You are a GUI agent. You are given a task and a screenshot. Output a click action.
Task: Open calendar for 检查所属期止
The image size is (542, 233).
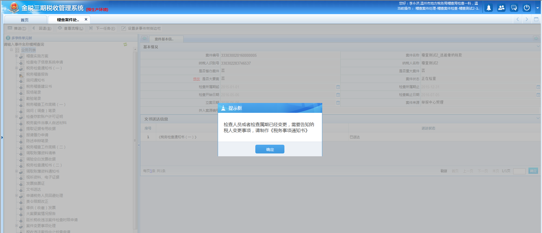(x=538, y=87)
